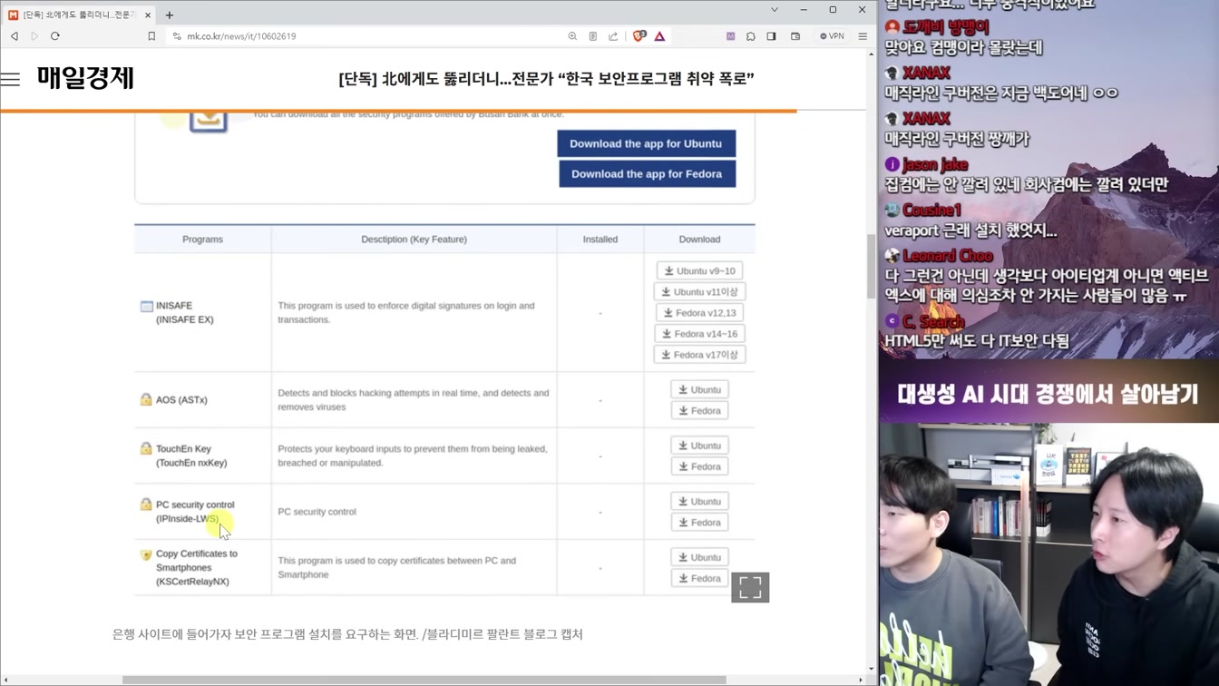Click the Leonard Choo chat username
The width and height of the screenshot is (1219, 686).
pos(948,256)
